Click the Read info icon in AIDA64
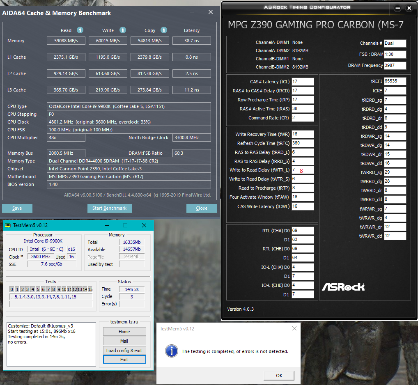The height and width of the screenshot is (385, 418). point(80,30)
